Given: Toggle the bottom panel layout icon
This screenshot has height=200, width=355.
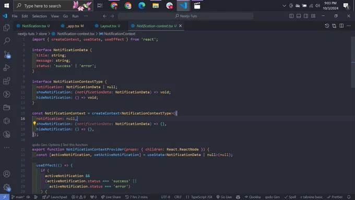Looking at the screenshot, I should 299,16.
